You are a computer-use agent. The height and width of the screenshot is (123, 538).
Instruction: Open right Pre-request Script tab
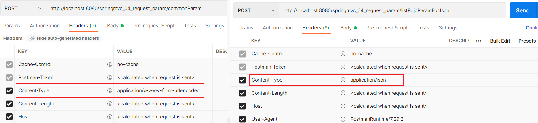point(387,28)
